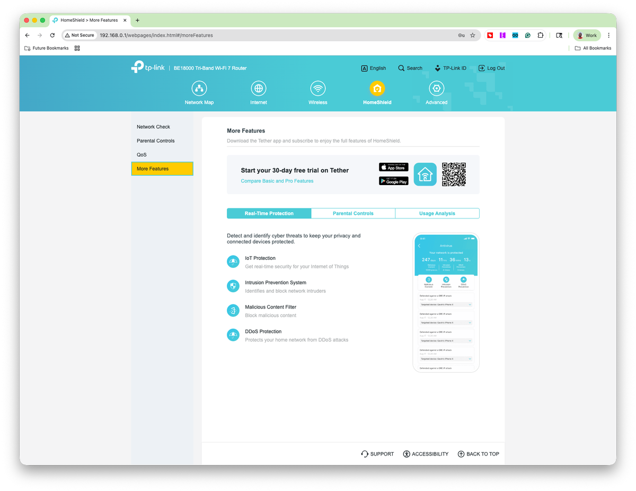This screenshot has height=491, width=636.
Task: Open the apps grid bookmark icon
Action: point(77,48)
